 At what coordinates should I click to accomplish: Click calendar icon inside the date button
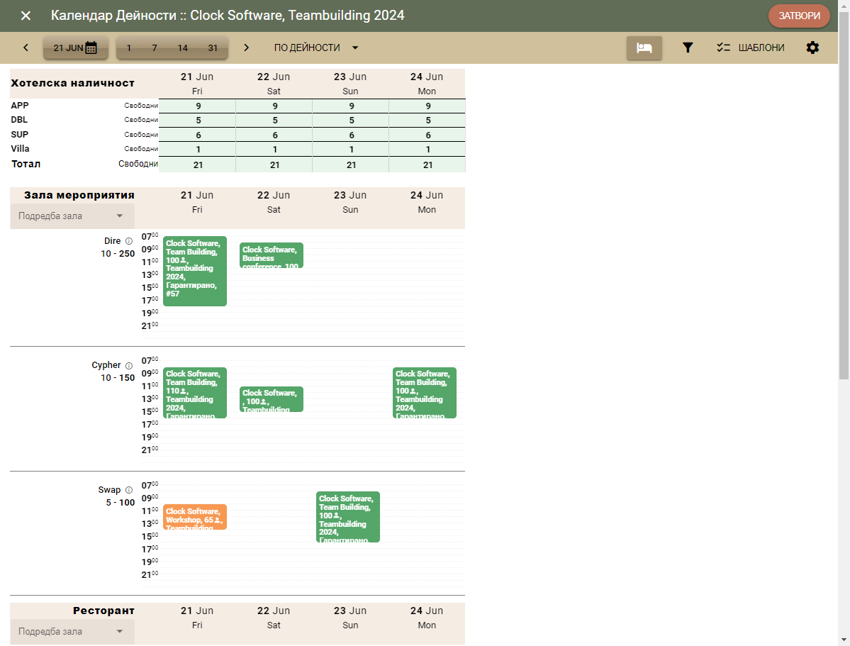tap(91, 48)
